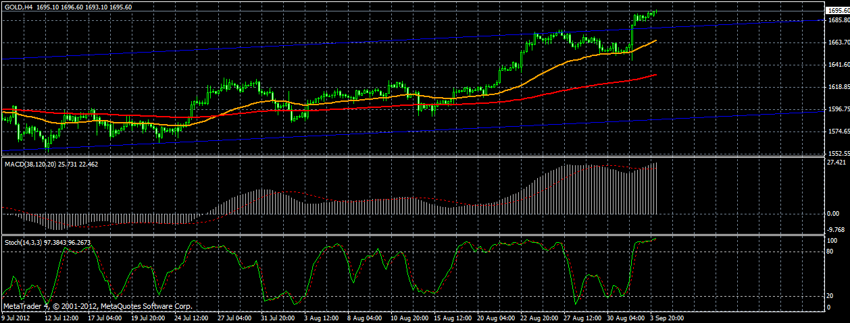Click the 27.421 MACD scale value
850x323 pixels.
point(836,163)
